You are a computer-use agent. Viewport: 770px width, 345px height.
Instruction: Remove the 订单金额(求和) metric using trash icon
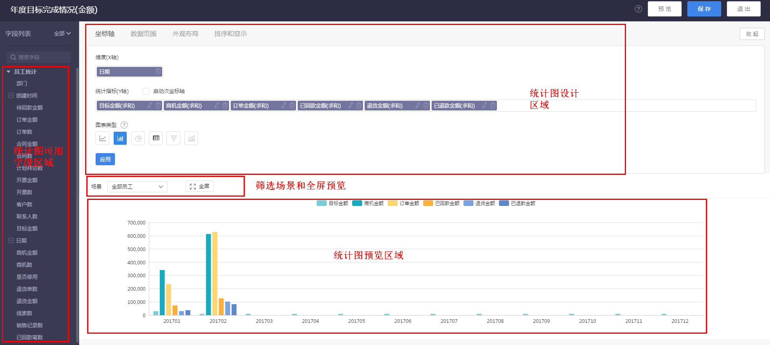(292, 106)
